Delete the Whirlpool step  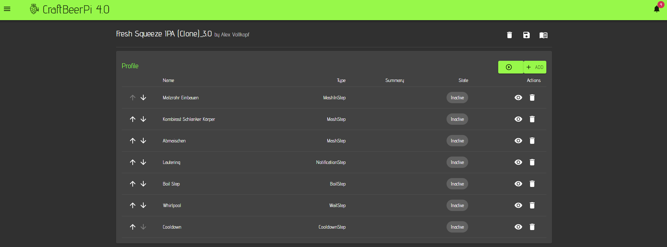[x=532, y=205]
